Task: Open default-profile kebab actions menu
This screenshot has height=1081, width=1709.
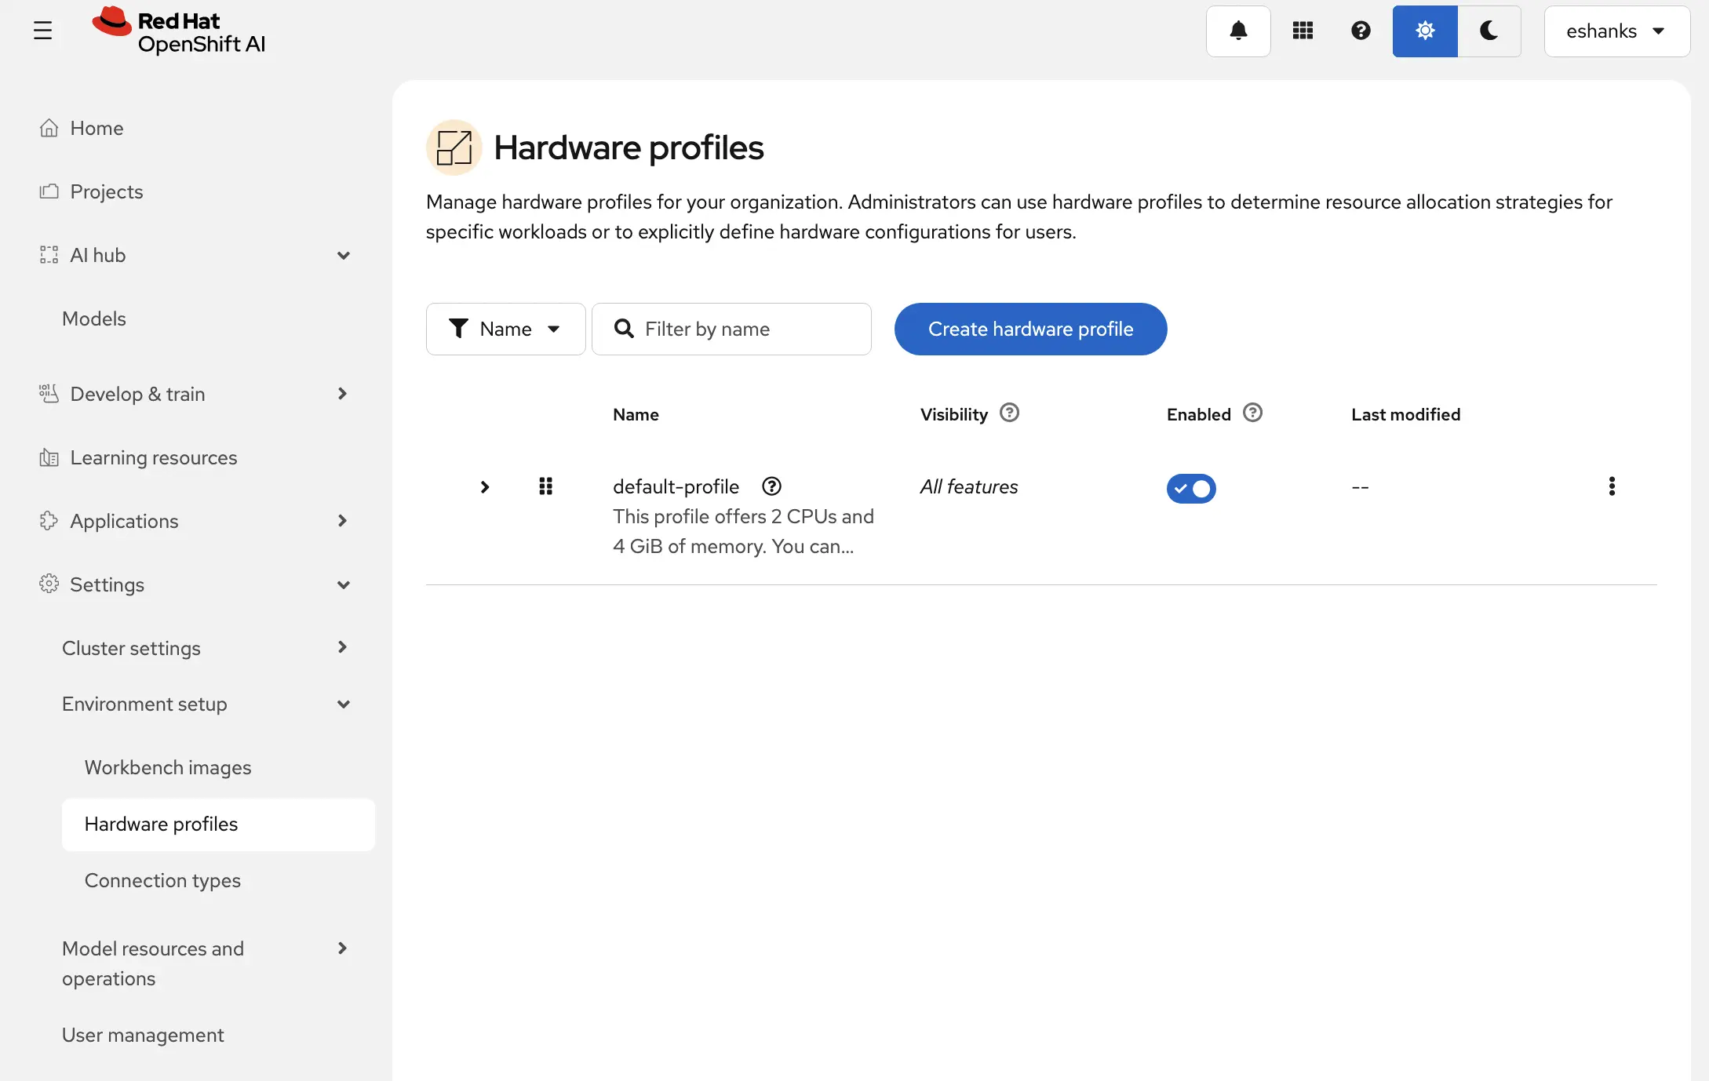Action: click(x=1612, y=486)
